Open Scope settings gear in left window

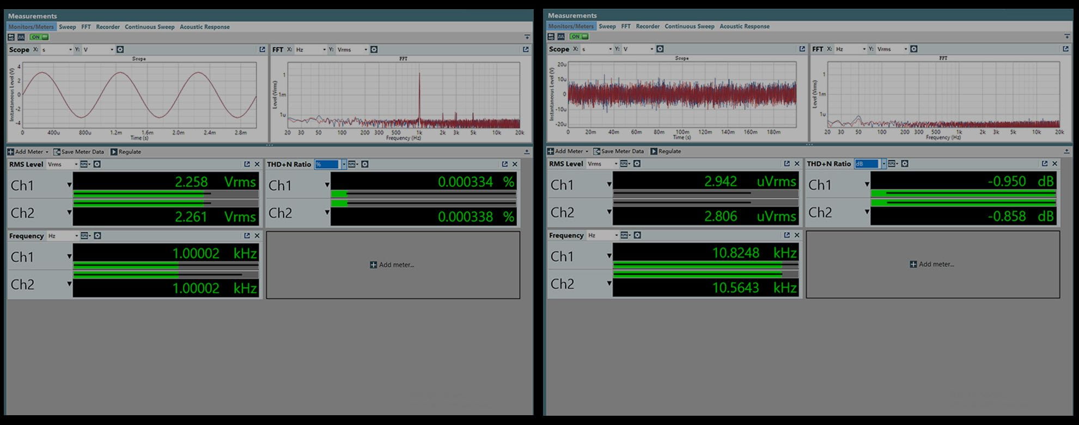120,50
